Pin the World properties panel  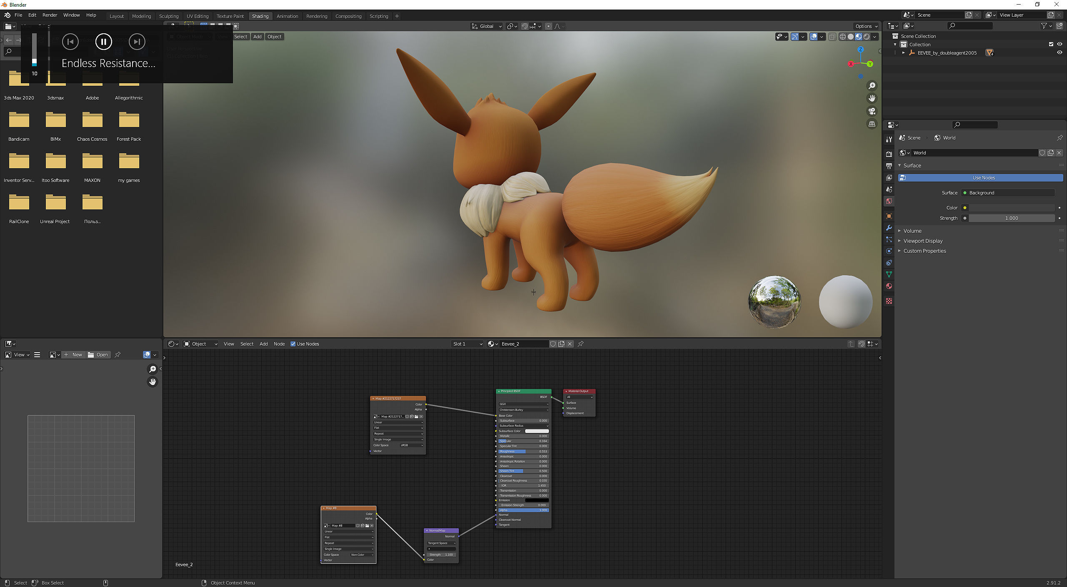point(1059,138)
